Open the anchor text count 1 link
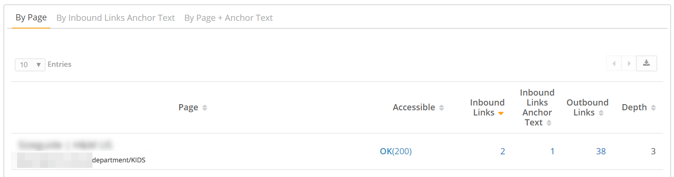The width and height of the screenshot is (674, 177). click(x=552, y=151)
